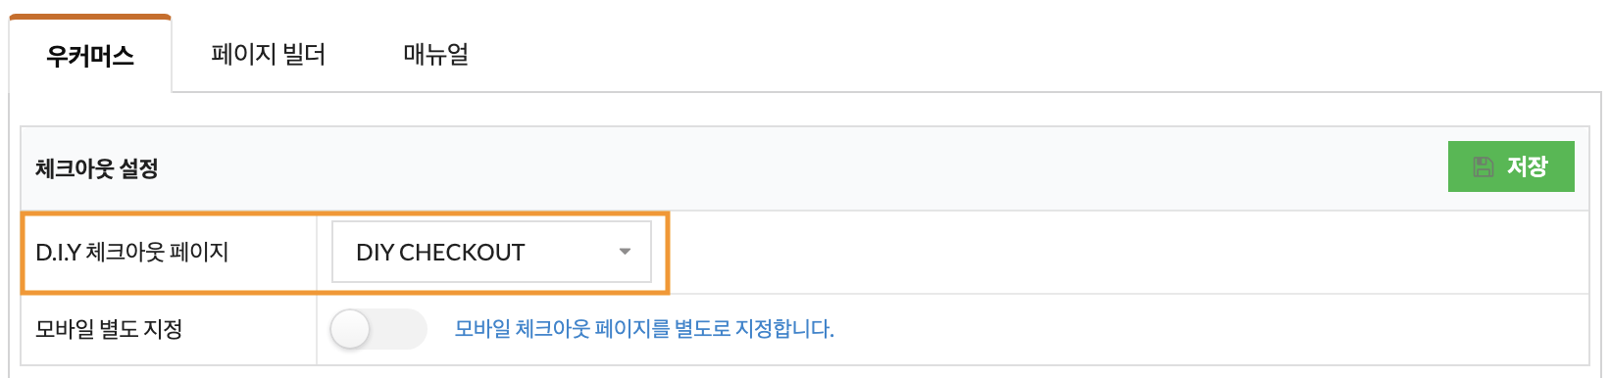
Task: Switch to the 페이지 빌더 tab
Action: pyautogui.click(x=268, y=54)
